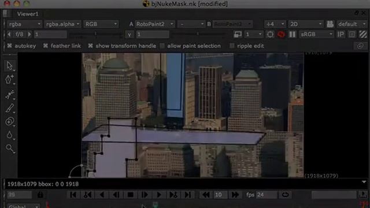Open the wipe mode dash dropdown

coord(191,24)
